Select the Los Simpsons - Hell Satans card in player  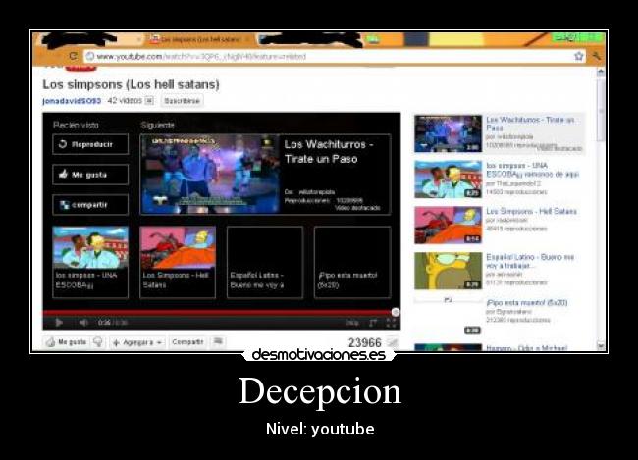point(178,262)
